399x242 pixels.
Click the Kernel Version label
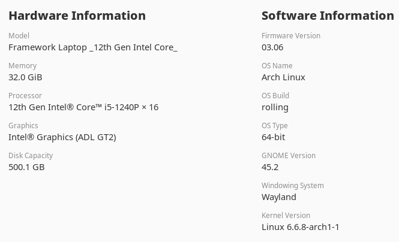(286, 216)
